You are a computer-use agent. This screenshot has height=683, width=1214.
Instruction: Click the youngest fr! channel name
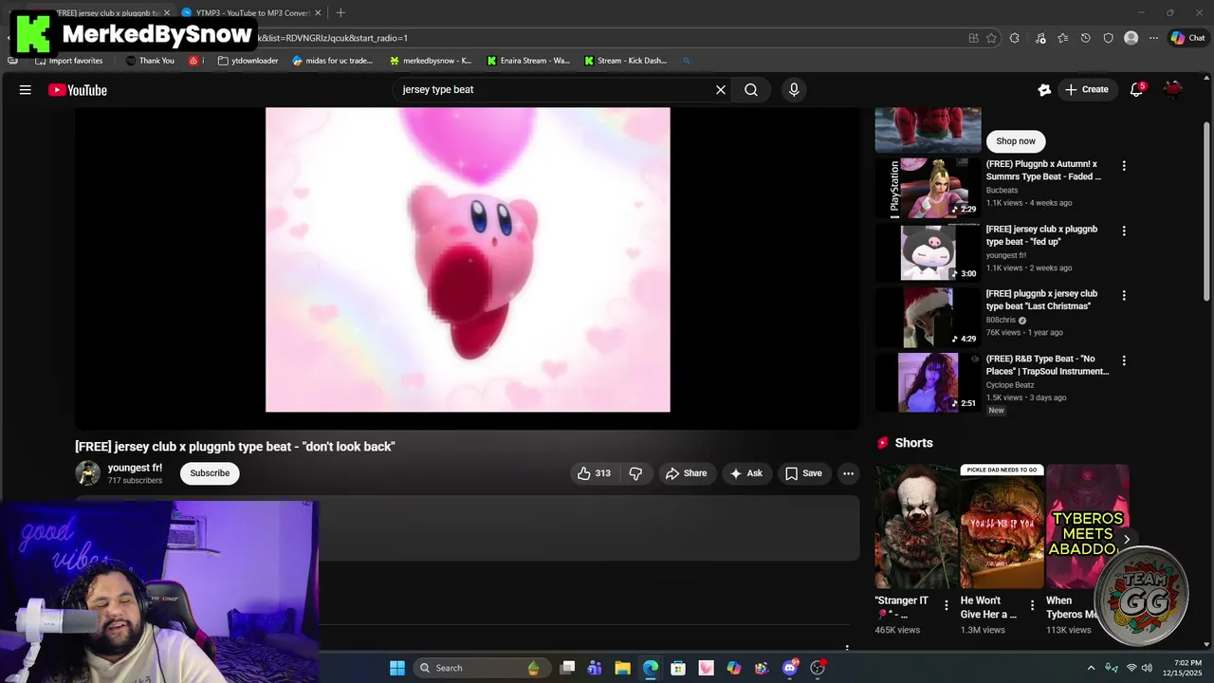(135, 468)
